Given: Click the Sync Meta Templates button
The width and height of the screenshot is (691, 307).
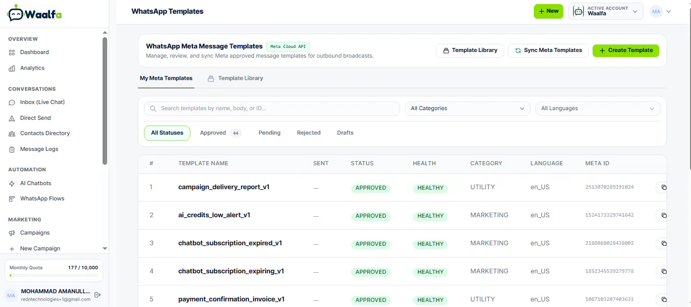Looking at the screenshot, I should pos(548,50).
